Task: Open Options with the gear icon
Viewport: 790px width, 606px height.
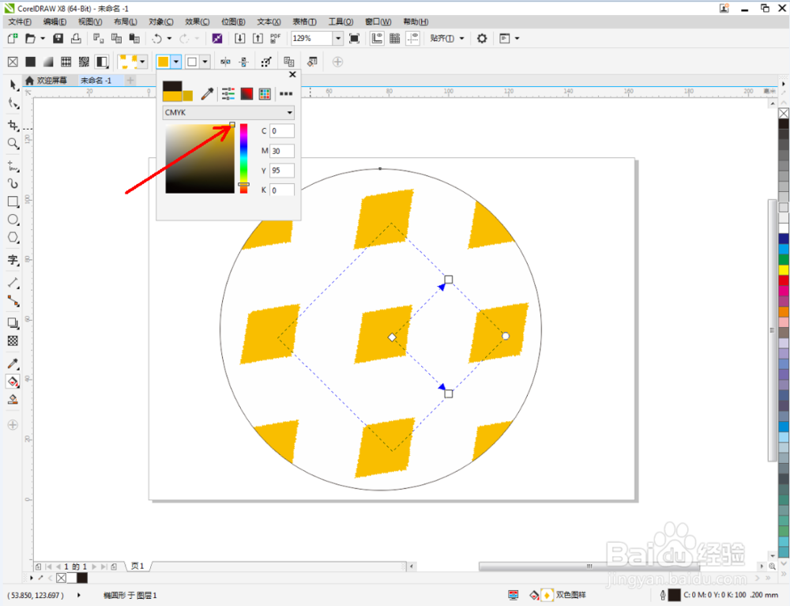Action: 482,38
